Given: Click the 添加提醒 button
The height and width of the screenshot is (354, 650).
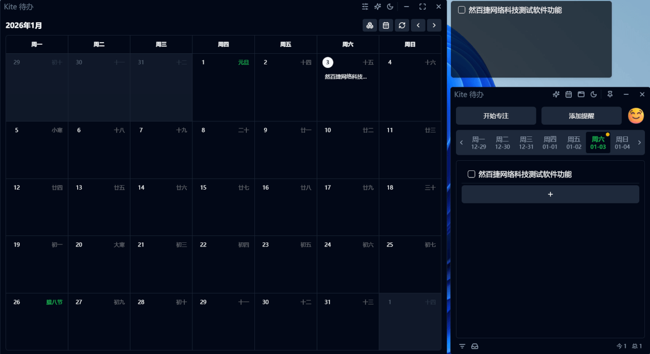Looking at the screenshot, I should tap(581, 116).
